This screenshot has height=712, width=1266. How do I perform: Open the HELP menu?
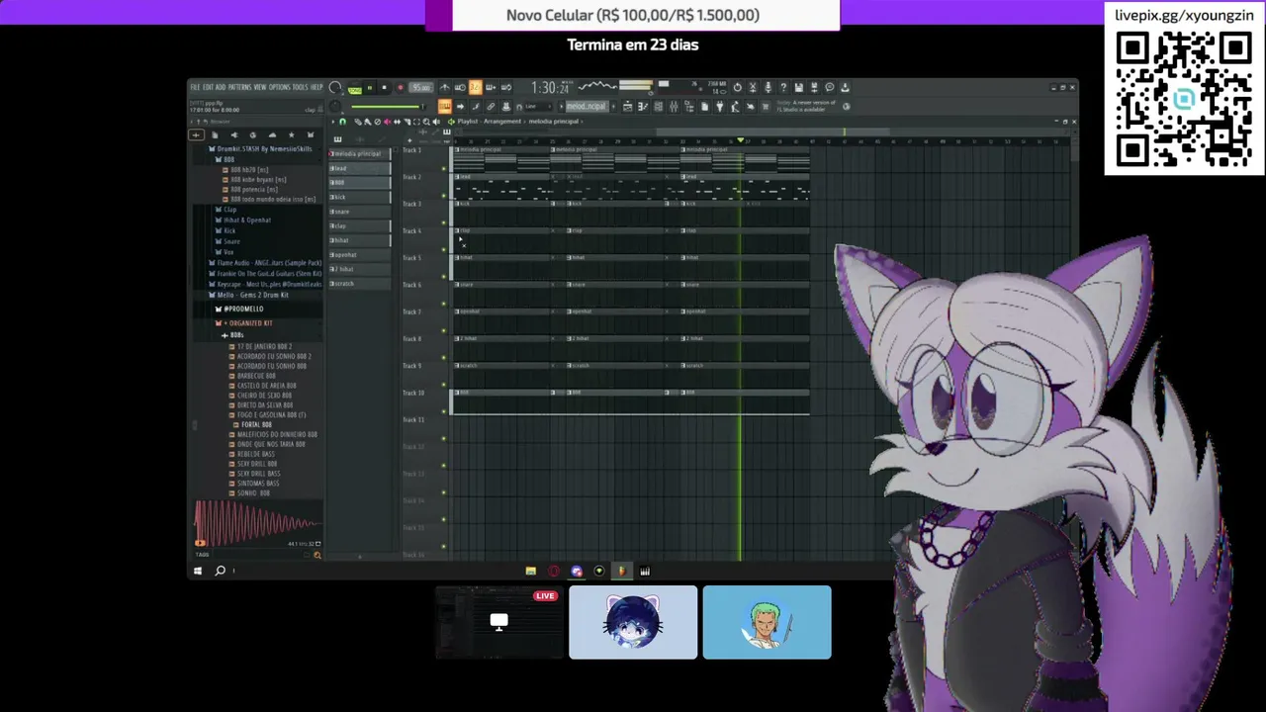316,87
